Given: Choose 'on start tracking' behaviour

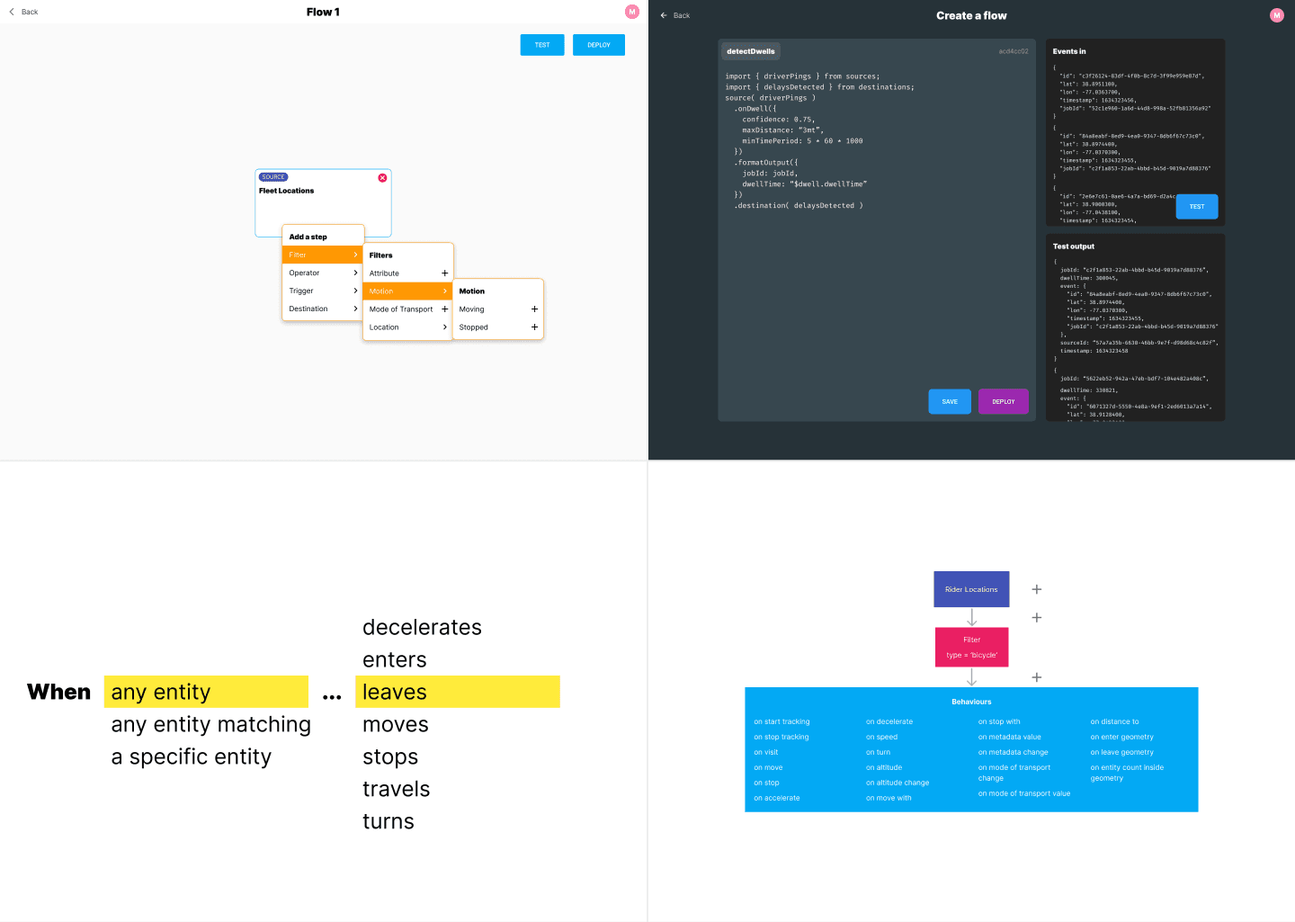Looking at the screenshot, I should pyautogui.click(x=781, y=721).
